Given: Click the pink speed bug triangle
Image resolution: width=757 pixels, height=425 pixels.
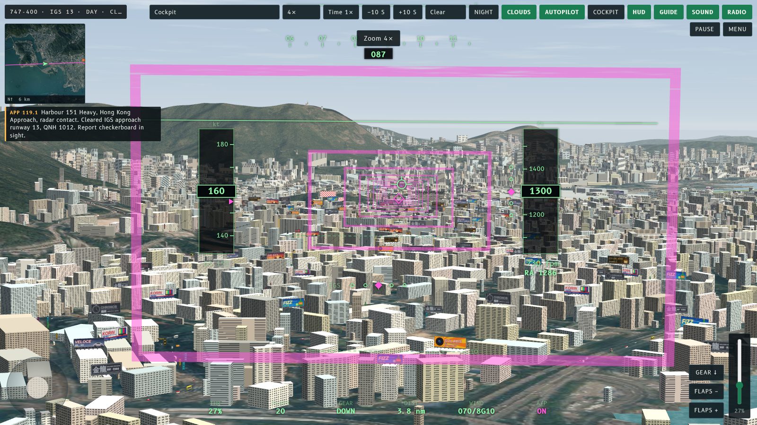Looking at the screenshot, I should coord(231,202).
